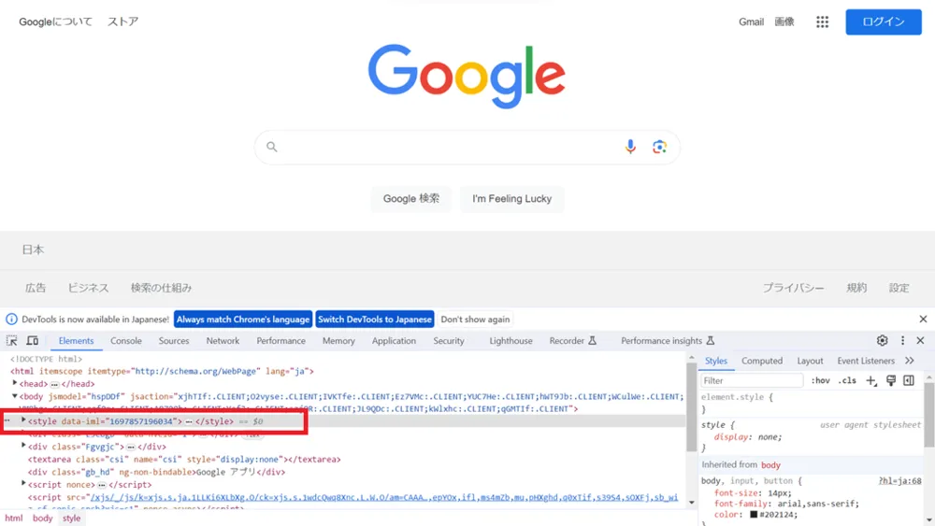
Task: Collapse the body element node
Action: pos(15,395)
